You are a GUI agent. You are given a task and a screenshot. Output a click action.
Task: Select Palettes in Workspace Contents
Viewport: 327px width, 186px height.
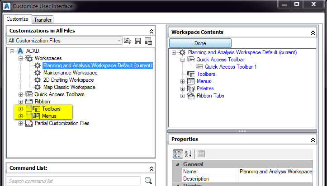pos(205,88)
